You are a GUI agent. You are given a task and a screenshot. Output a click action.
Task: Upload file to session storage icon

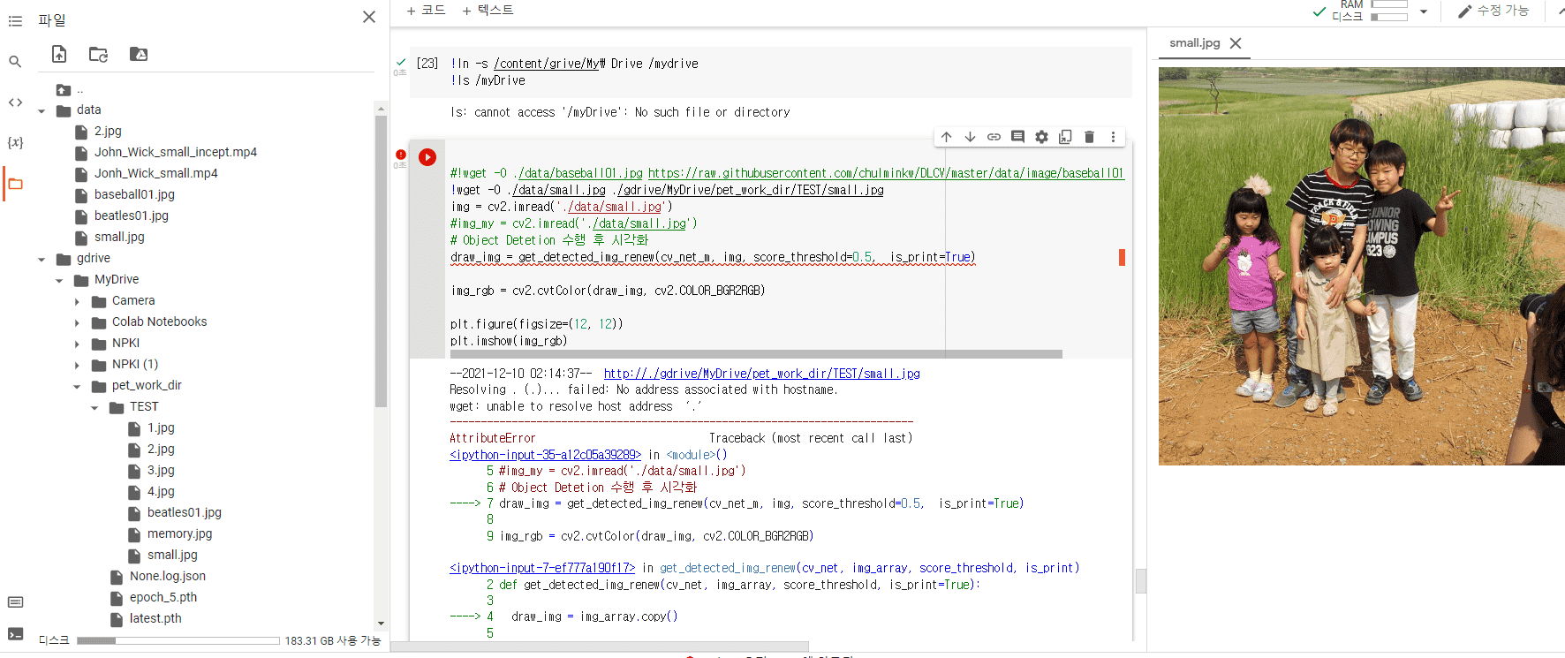click(59, 54)
